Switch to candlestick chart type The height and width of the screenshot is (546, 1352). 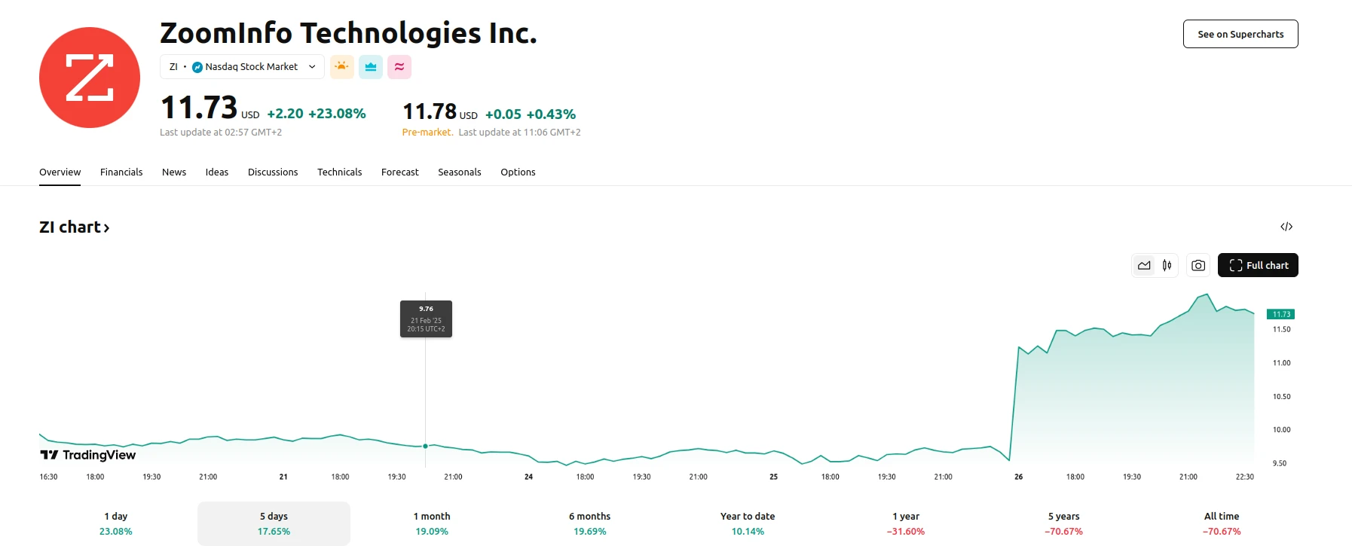coord(1167,265)
